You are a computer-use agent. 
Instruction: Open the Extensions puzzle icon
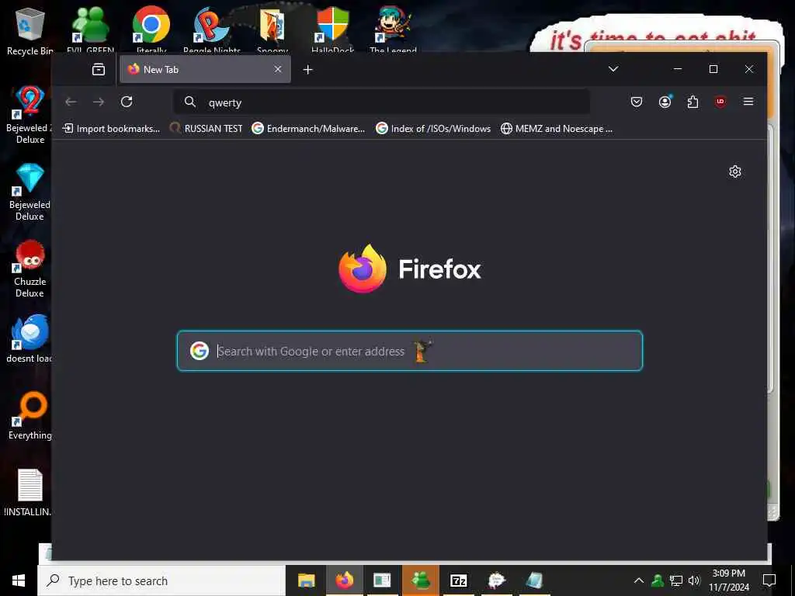click(693, 102)
